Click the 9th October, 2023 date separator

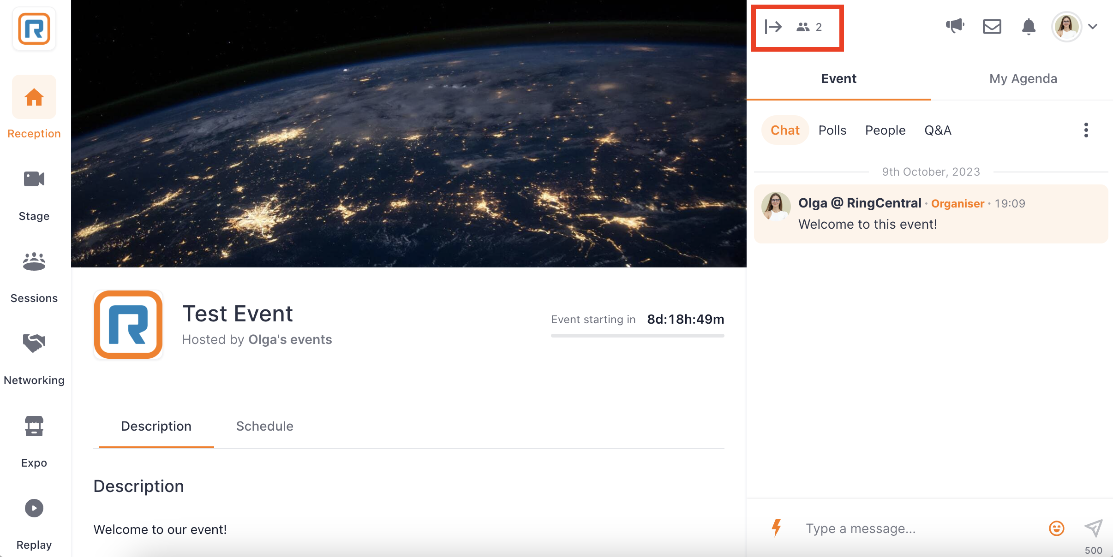click(x=931, y=172)
